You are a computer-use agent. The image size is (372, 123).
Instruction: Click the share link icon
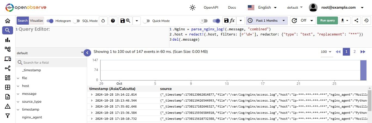tap(356, 21)
